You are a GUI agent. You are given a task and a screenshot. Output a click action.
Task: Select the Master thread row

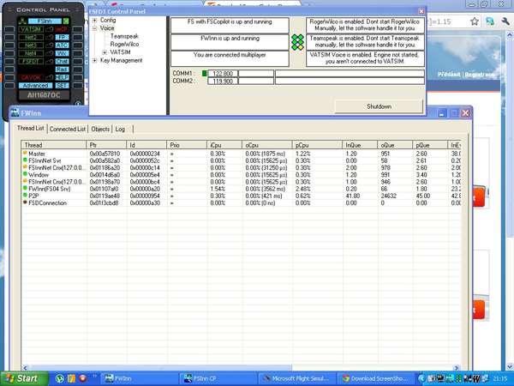click(241, 154)
